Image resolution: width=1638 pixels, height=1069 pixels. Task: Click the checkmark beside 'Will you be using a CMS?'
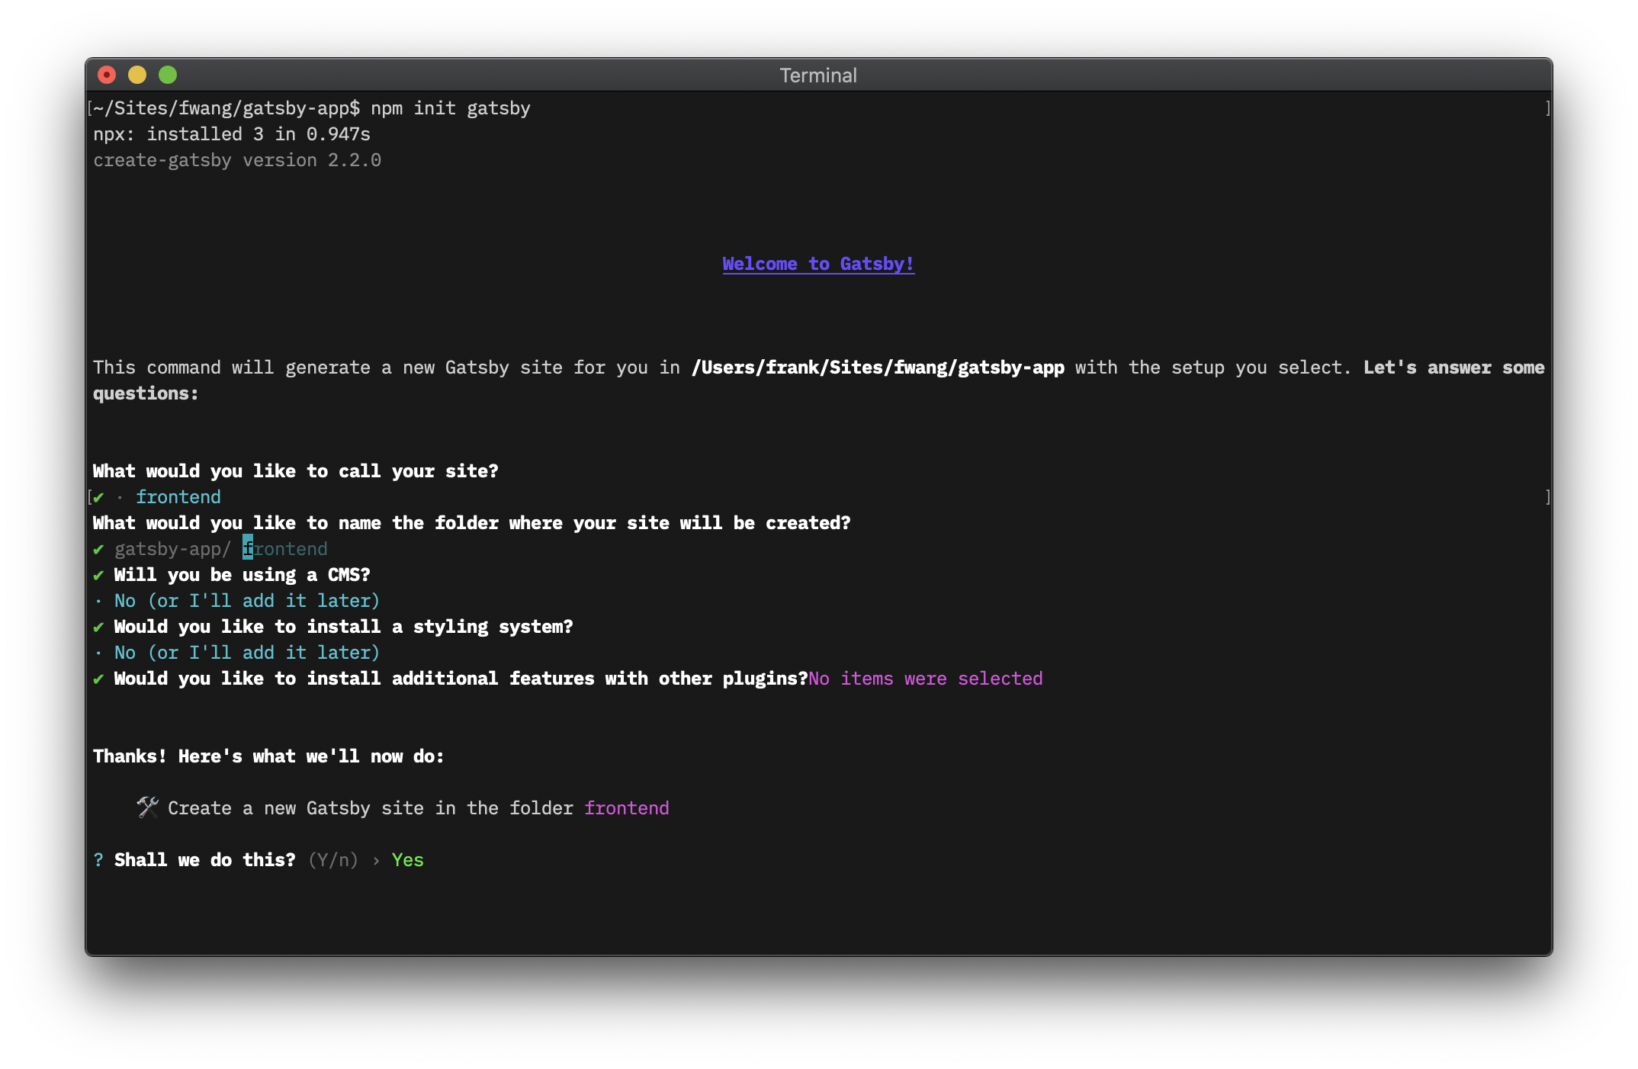point(98,575)
